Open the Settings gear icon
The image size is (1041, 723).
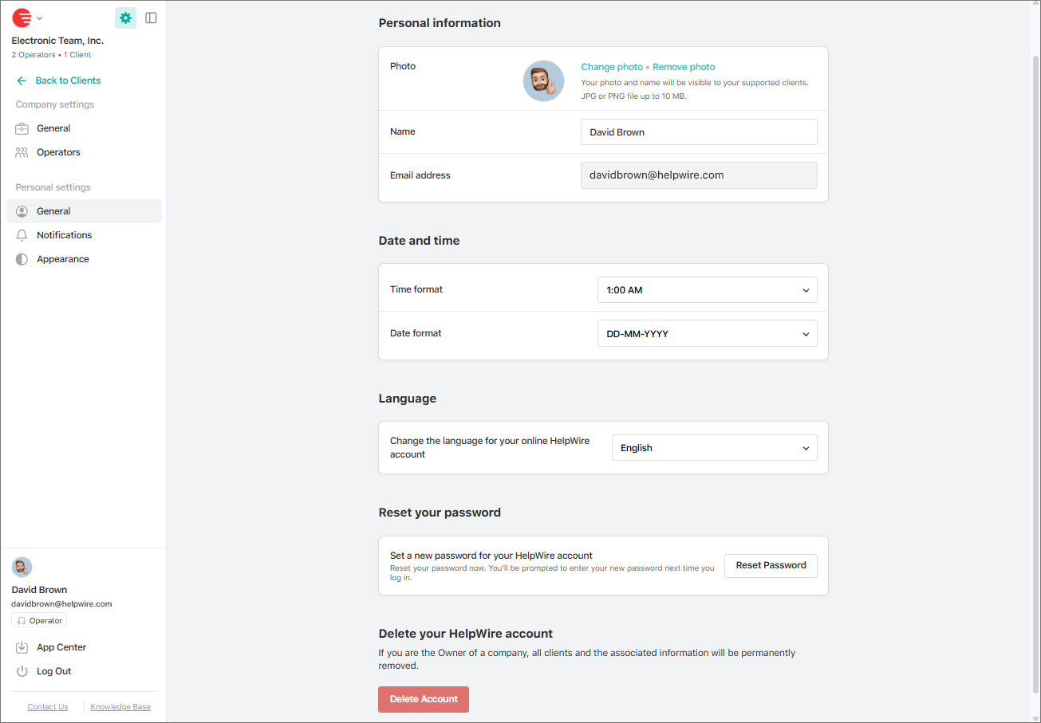124,18
